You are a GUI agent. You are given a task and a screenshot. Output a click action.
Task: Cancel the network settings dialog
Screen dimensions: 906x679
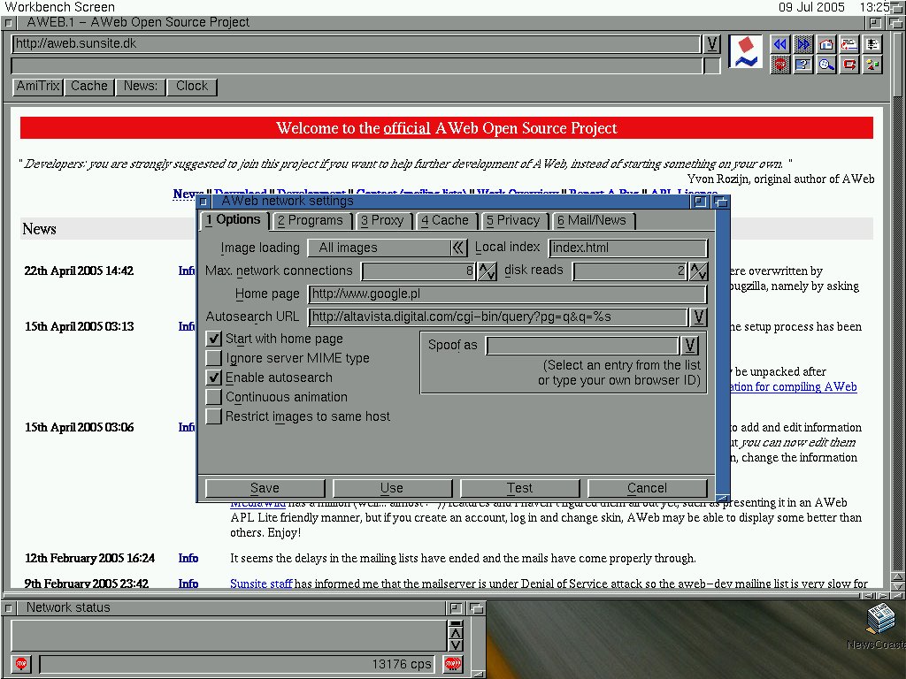(647, 488)
